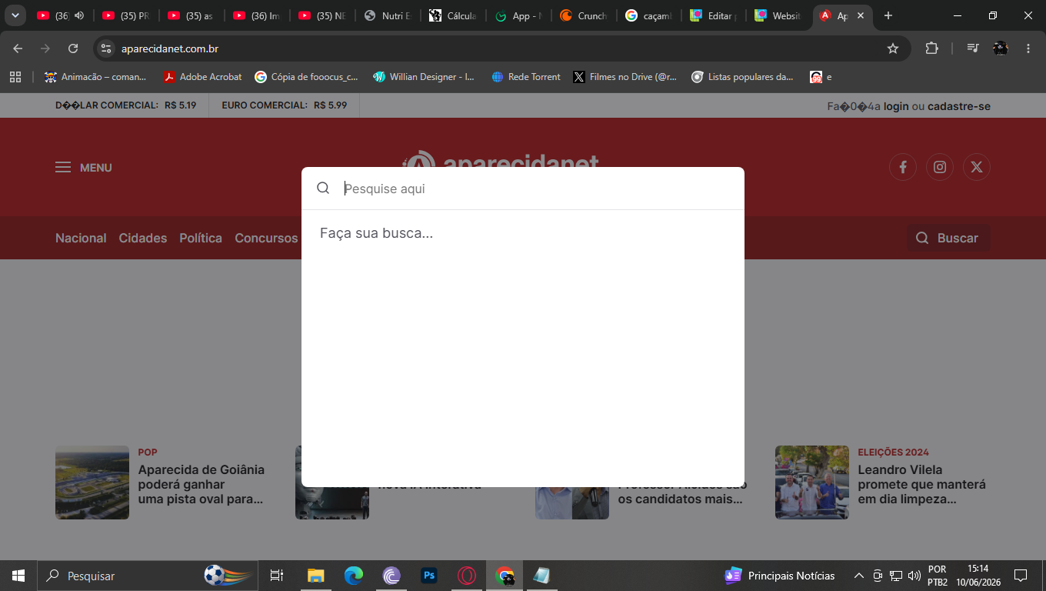Click the login link
This screenshot has width=1046, height=591.
point(896,105)
